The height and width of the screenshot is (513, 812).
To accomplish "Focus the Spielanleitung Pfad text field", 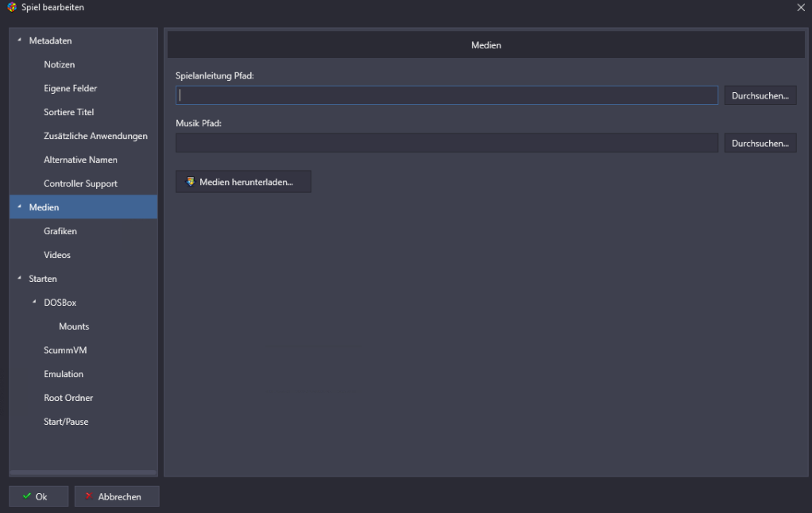I will (x=447, y=95).
